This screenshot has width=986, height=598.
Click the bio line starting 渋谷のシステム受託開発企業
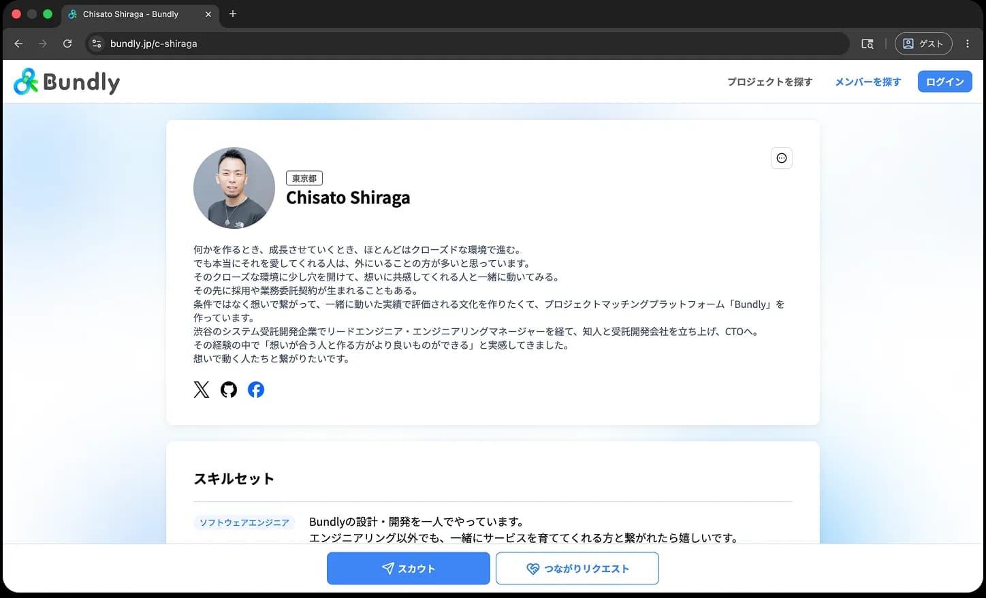point(477,332)
